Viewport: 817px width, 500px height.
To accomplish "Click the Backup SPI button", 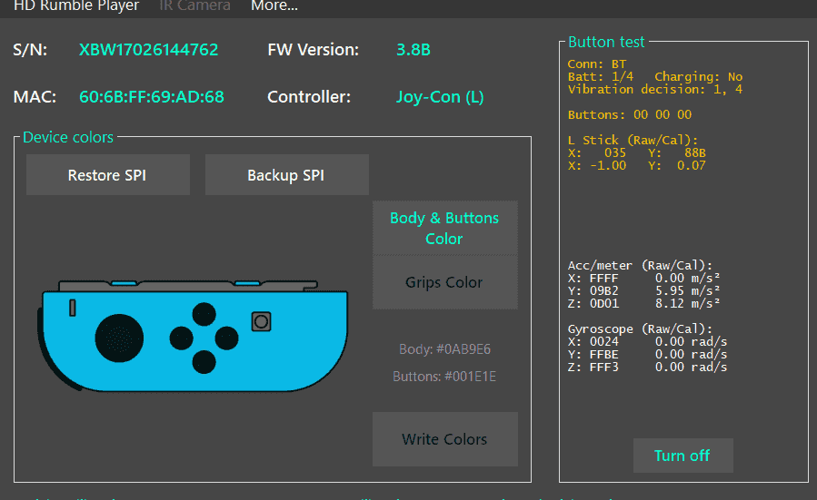I will pyautogui.click(x=286, y=175).
